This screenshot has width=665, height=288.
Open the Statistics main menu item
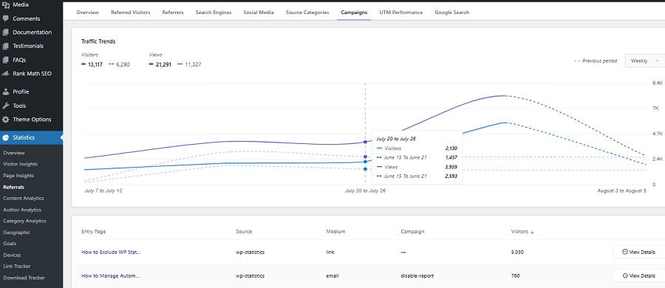(x=31, y=137)
